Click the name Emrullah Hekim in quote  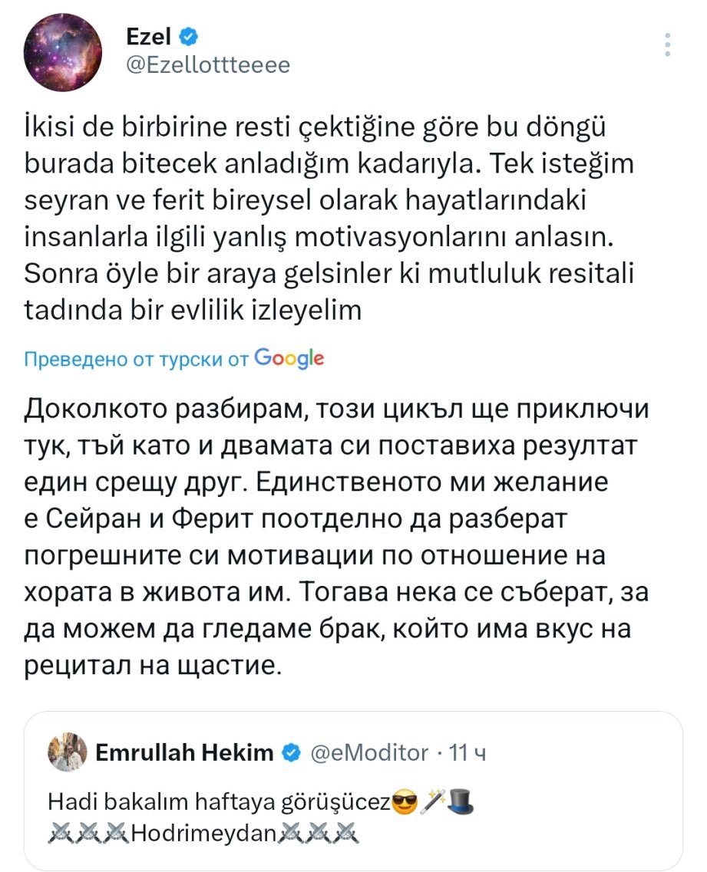184,753
